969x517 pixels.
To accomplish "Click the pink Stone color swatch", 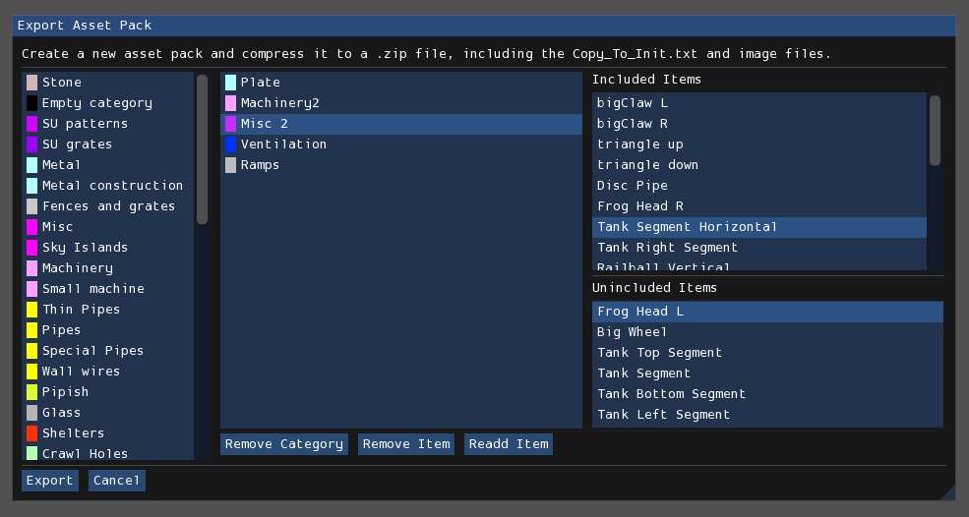I will coord(32,83).
